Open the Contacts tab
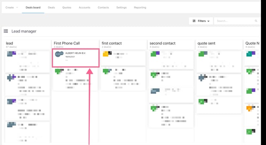 click(103, 7)
